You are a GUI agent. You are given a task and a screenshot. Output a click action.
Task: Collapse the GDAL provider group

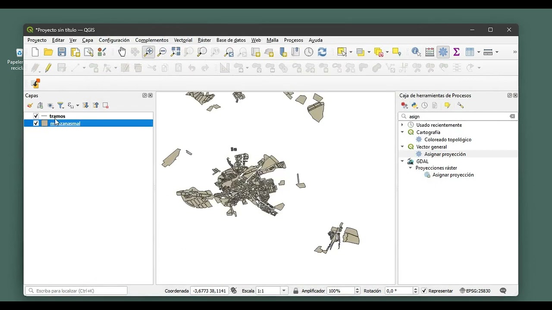pos(402,161)
